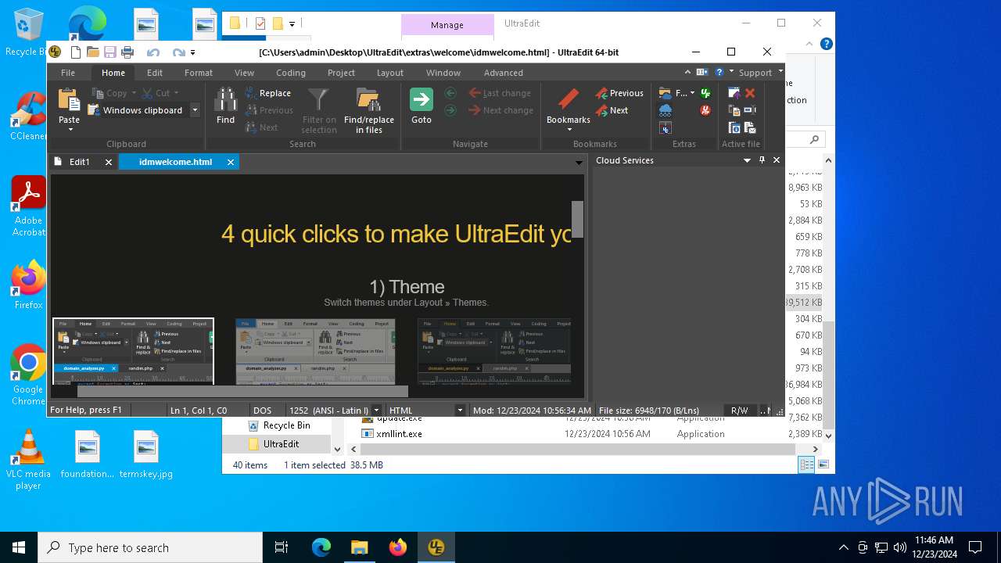Image resolution: width=1001 pixels, height=563 pixels.
Task: Open the Cloud Services panel options dropdown
Action: [747, 160]
